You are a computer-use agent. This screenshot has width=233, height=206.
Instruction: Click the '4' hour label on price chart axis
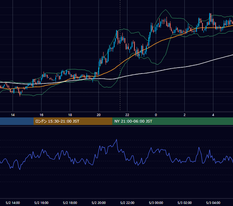[213, 115]
